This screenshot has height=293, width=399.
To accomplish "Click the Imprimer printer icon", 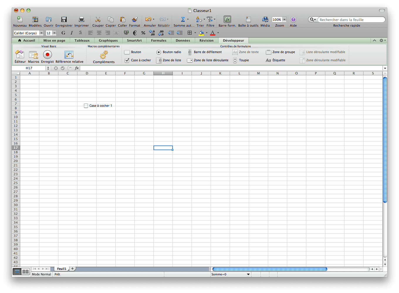I will (x=81, y=20).
